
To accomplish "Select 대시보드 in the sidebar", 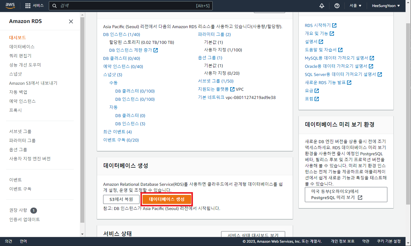I will tap(18, 38).
